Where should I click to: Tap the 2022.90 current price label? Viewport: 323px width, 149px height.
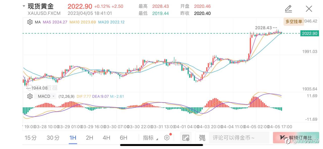[309, 33]
